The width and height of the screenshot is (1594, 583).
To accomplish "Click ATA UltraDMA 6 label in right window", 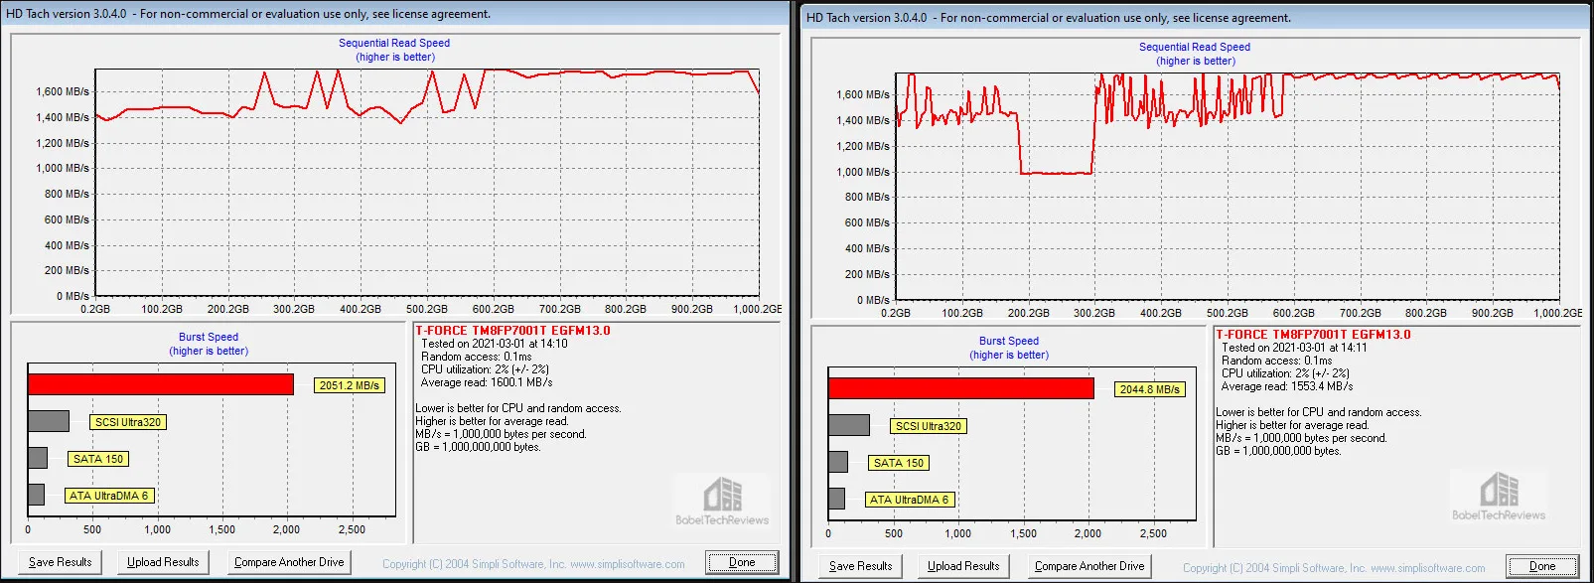I will tap(910, 500).
